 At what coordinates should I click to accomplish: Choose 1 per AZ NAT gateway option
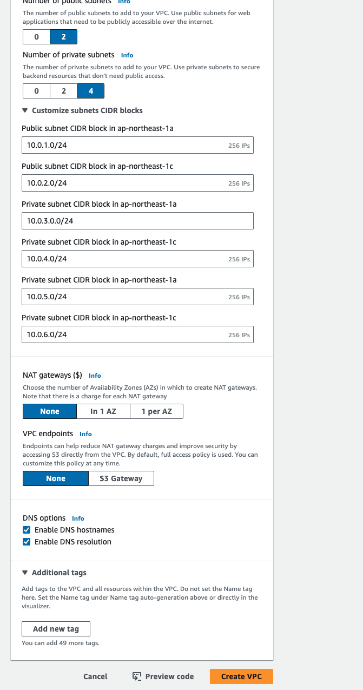tap(157, 411)
